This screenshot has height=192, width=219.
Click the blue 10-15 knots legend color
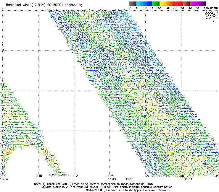(148, 4)
